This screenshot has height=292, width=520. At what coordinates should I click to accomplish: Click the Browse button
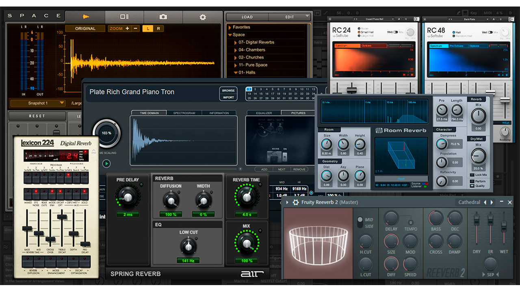click(228, 90)
